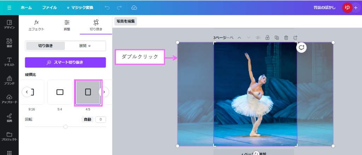Click the undo arrow icon
Screen dimensions: 362x155
(x=107, y=7)
